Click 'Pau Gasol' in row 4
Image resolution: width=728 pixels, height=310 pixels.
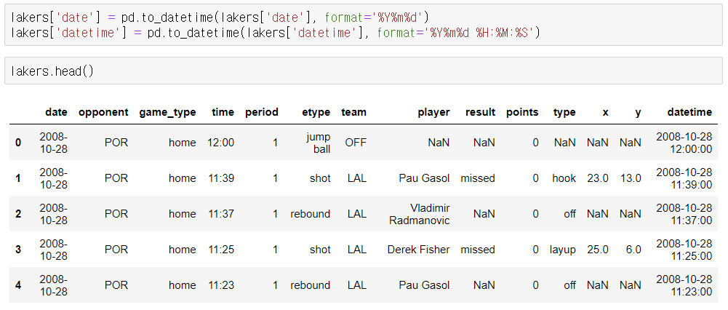(x=424, y=285)
